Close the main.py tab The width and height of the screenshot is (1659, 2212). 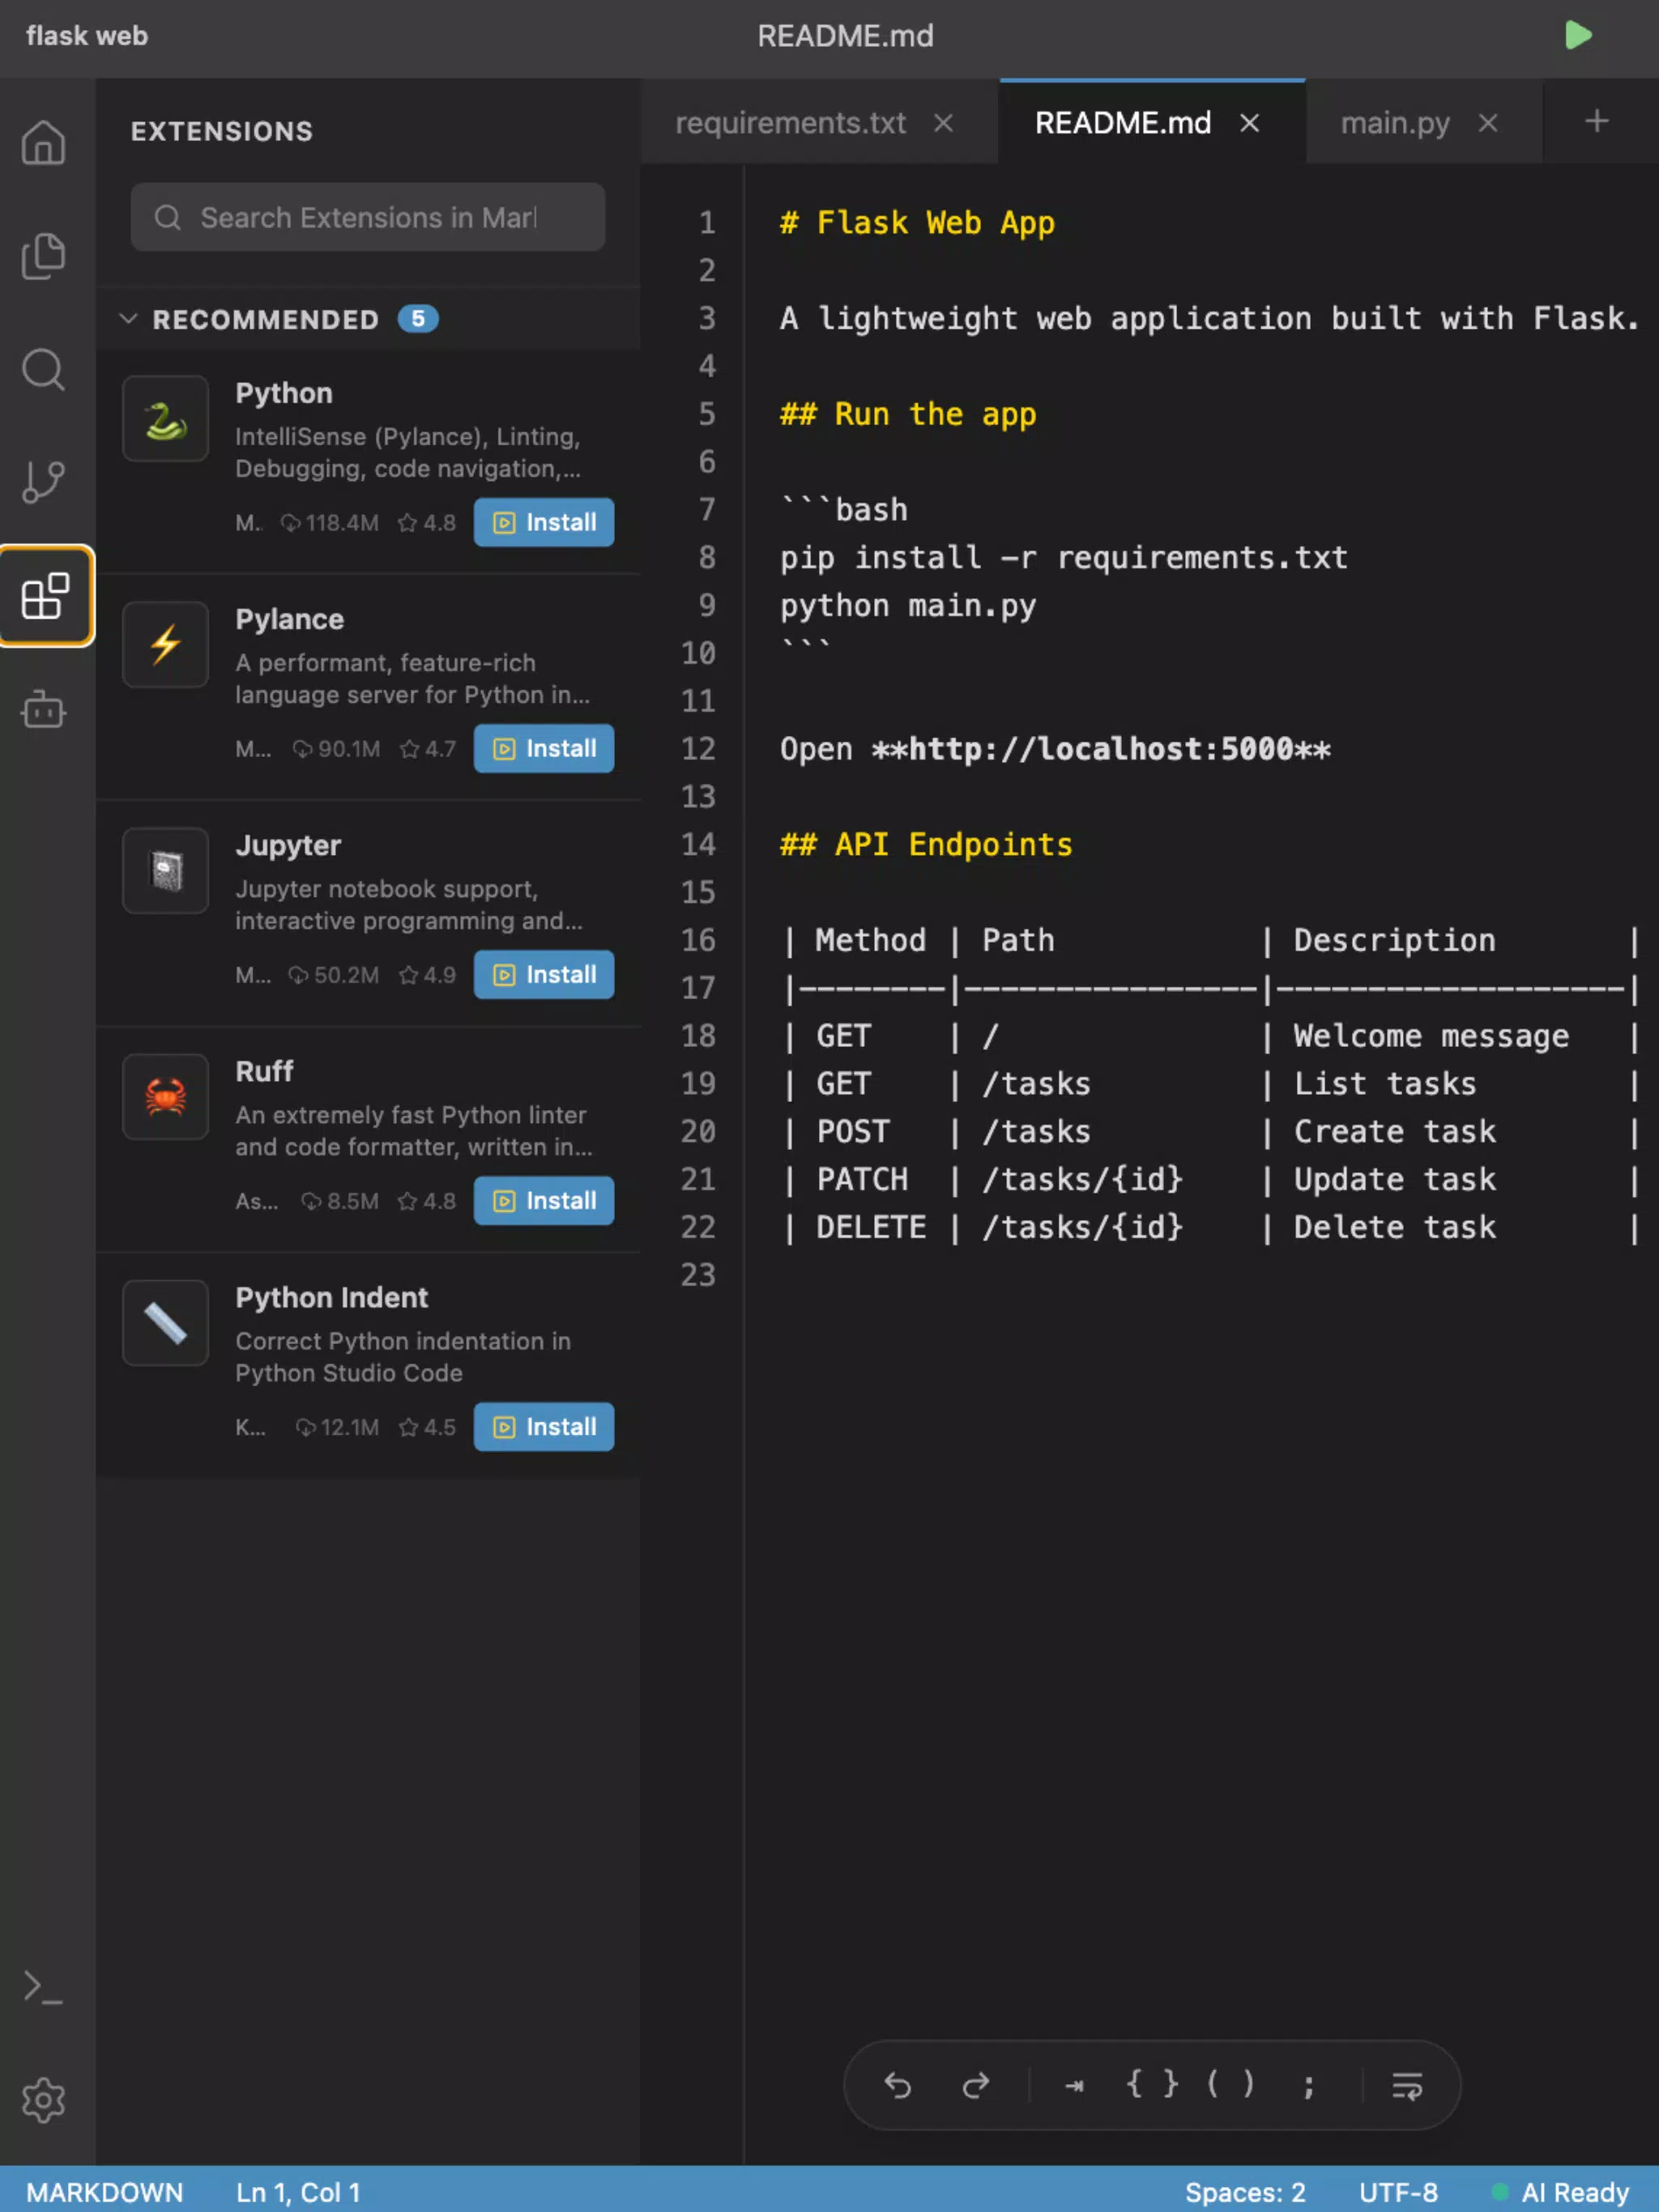[x=1487, y=123]
